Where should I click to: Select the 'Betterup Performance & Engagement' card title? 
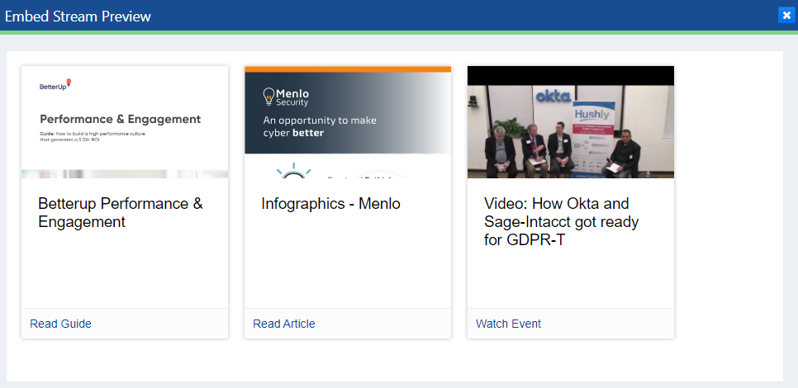pyautogui.click(x=121, y=212)
